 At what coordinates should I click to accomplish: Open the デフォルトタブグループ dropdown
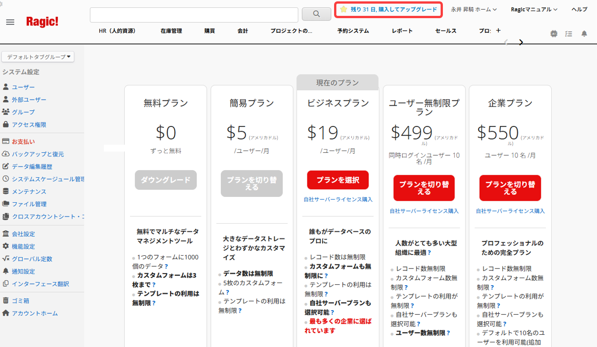(38, 57)
